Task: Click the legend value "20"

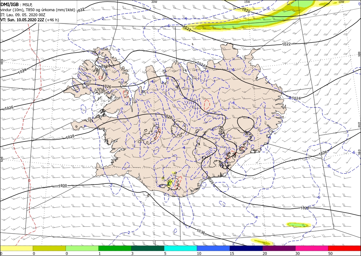Action: [265, 253]
